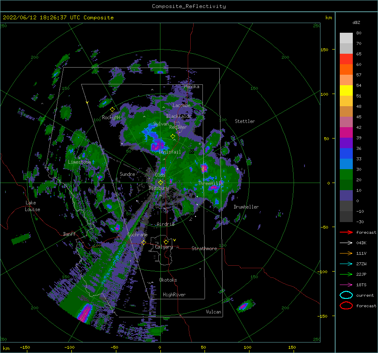
Task: Click the yellow diamond marker above Calgary
Action: (x=166, y=242)
